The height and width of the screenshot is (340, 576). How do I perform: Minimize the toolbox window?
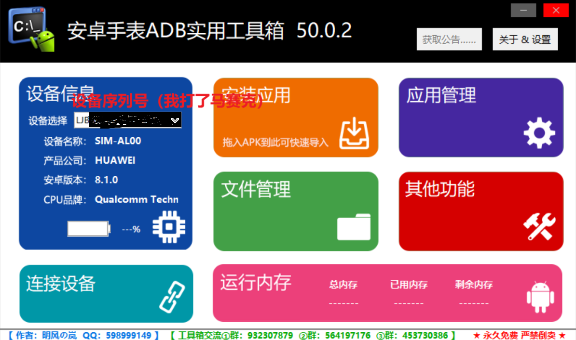(x=523, y=10)
